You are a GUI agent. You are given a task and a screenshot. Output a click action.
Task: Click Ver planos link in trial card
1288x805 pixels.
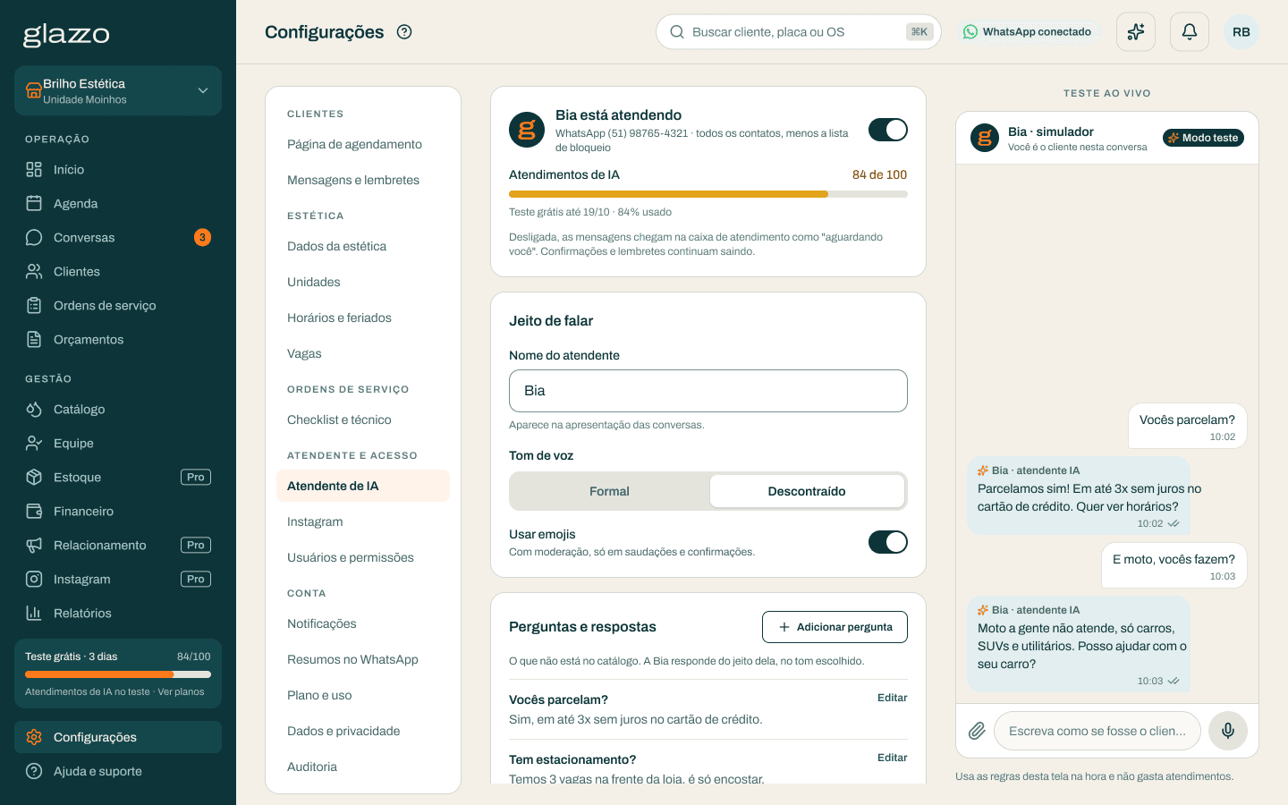(181, 691)
